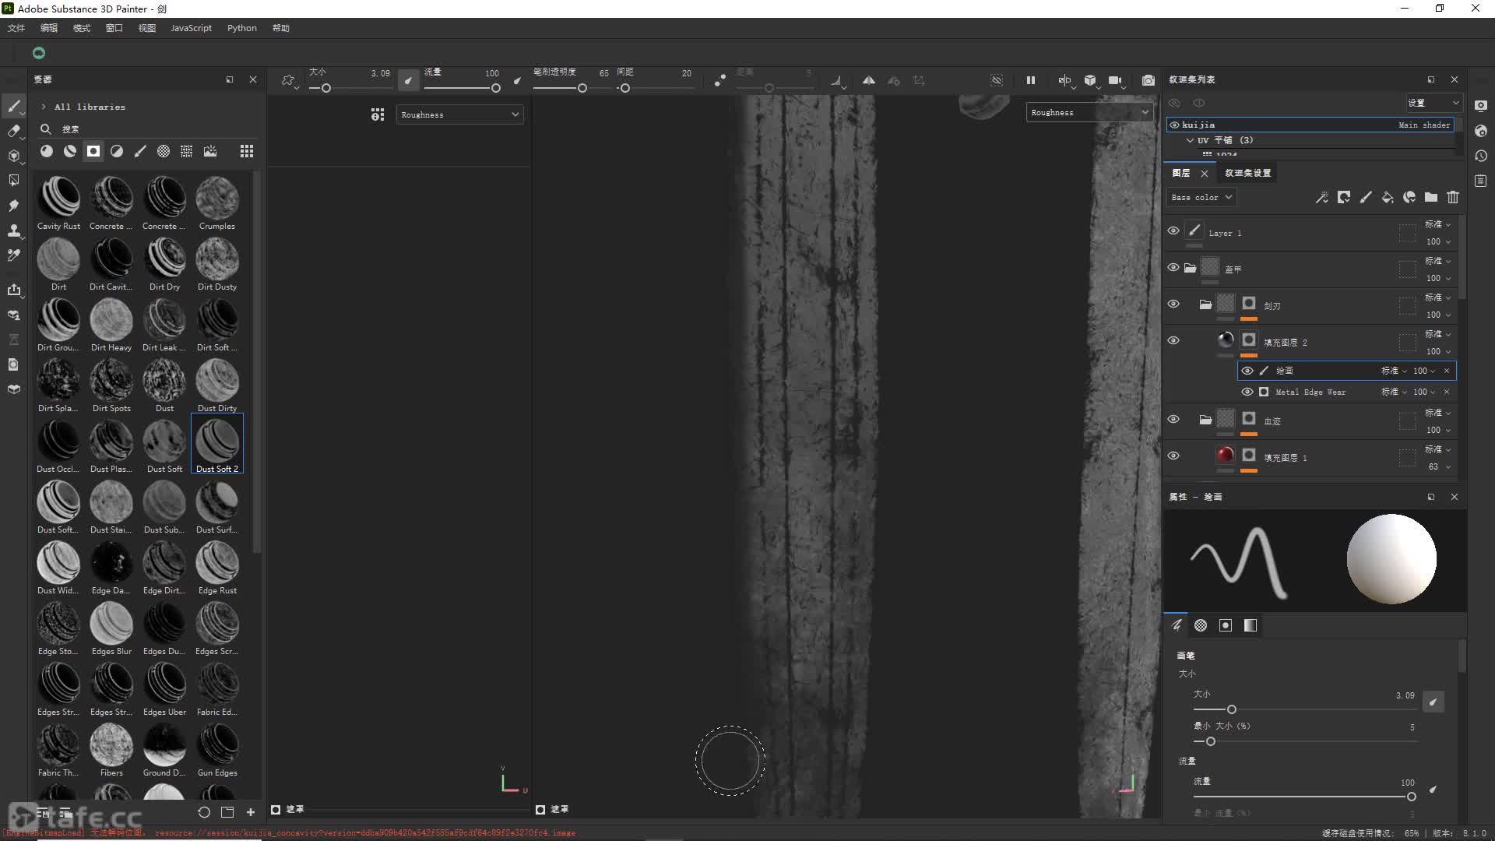1495x841 pixels.
Task: Open the 文件 menu
Action: pos(16,28)
